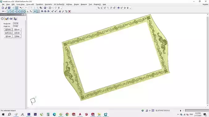Image resolution: width=209 pixels, height=117 pixels.
Task: Open Microsoft Edge from the taskbar
Action: tap(54, 114)
